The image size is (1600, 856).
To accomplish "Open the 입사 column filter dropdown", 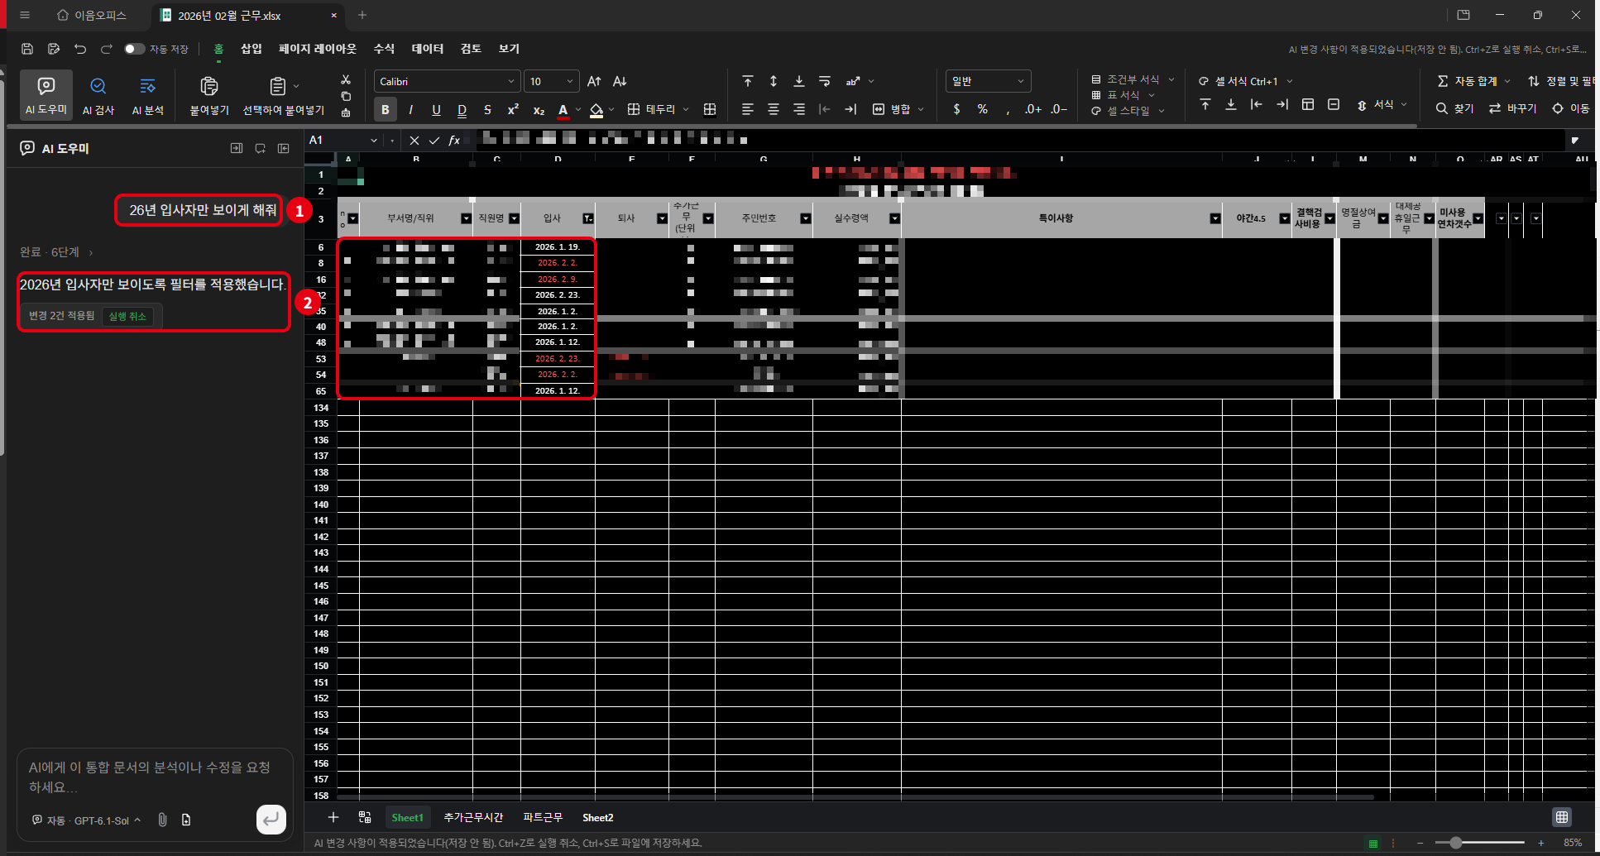I will pos(587,218).
